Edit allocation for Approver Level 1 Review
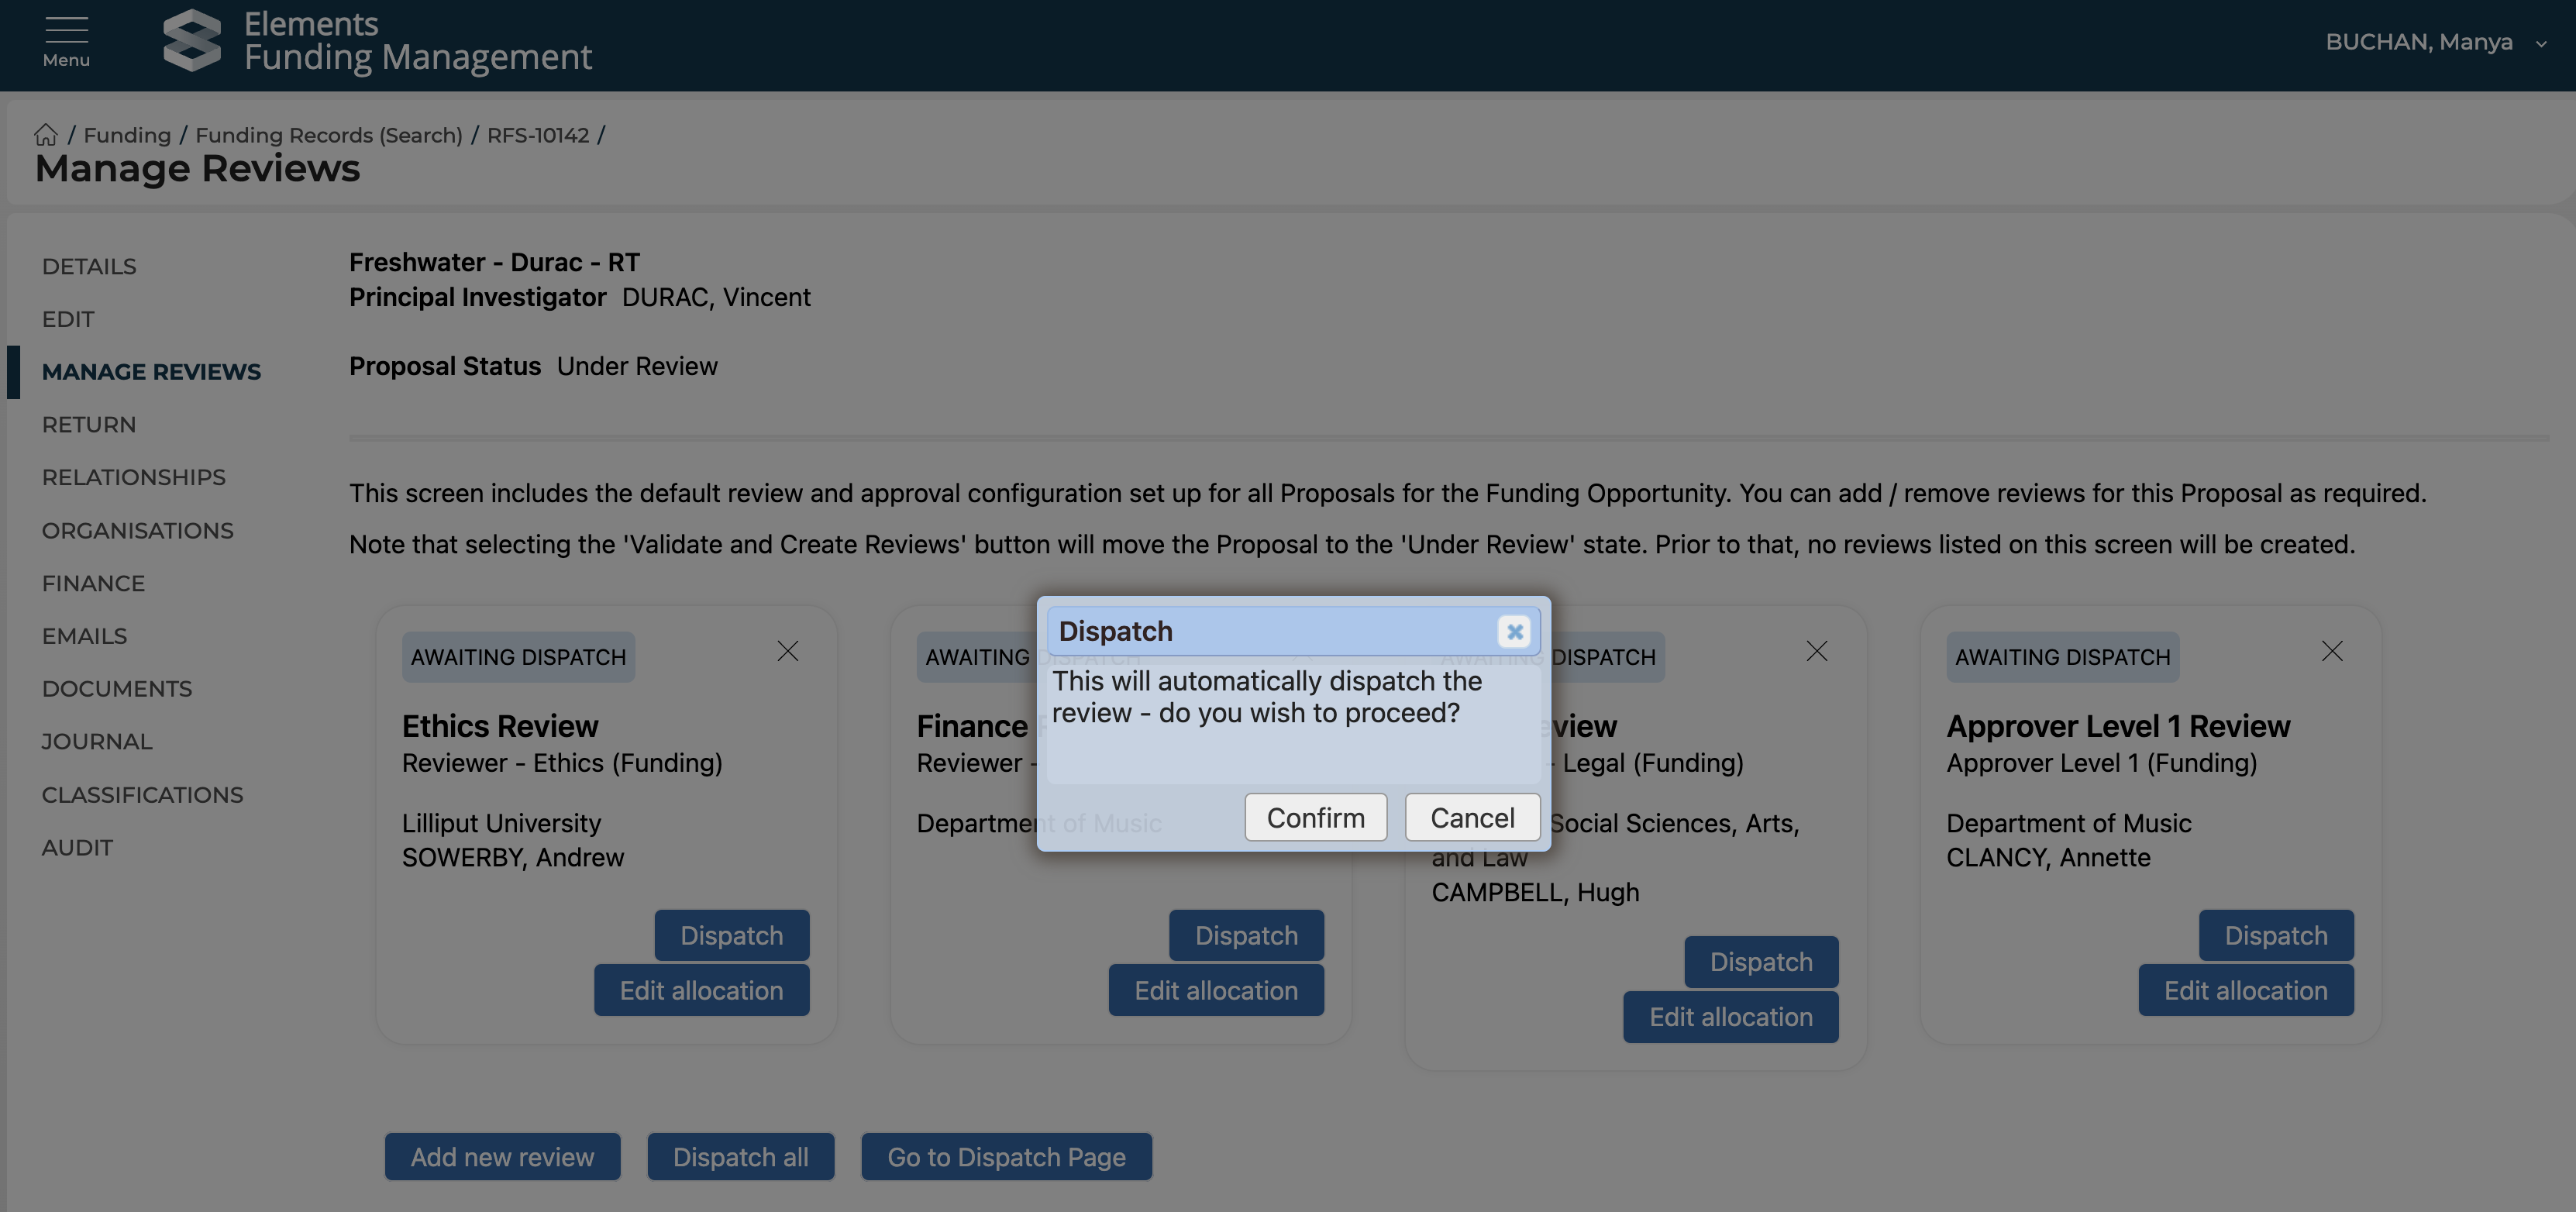 click(2245, 990)
